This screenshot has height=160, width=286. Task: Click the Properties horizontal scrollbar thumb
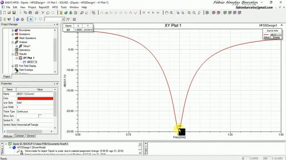click(24, 132)
